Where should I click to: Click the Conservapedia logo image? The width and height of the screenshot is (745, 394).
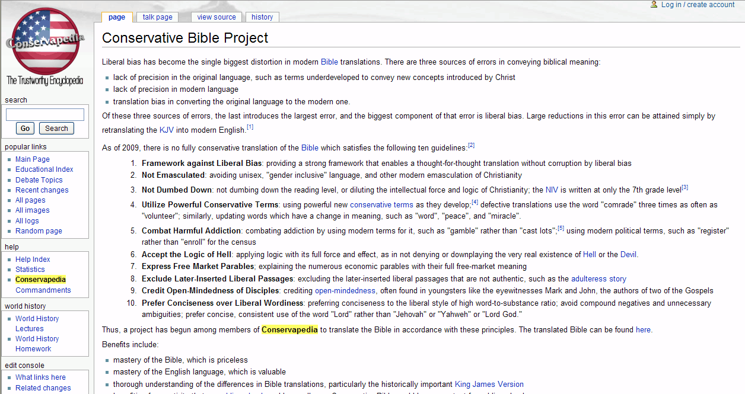(x=46, y=47)
